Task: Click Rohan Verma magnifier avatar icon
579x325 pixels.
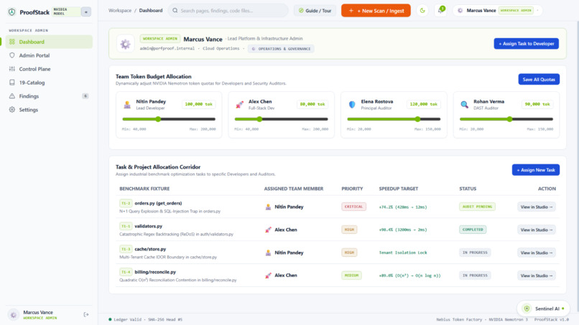Action: click(x=465, y=105)
